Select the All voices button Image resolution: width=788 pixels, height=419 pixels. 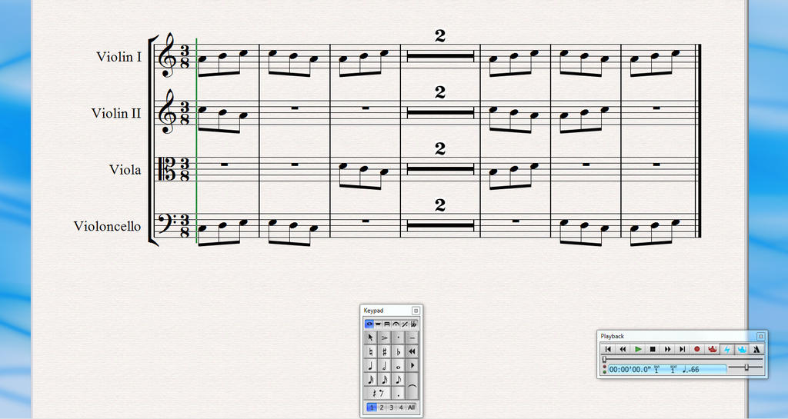411,407
